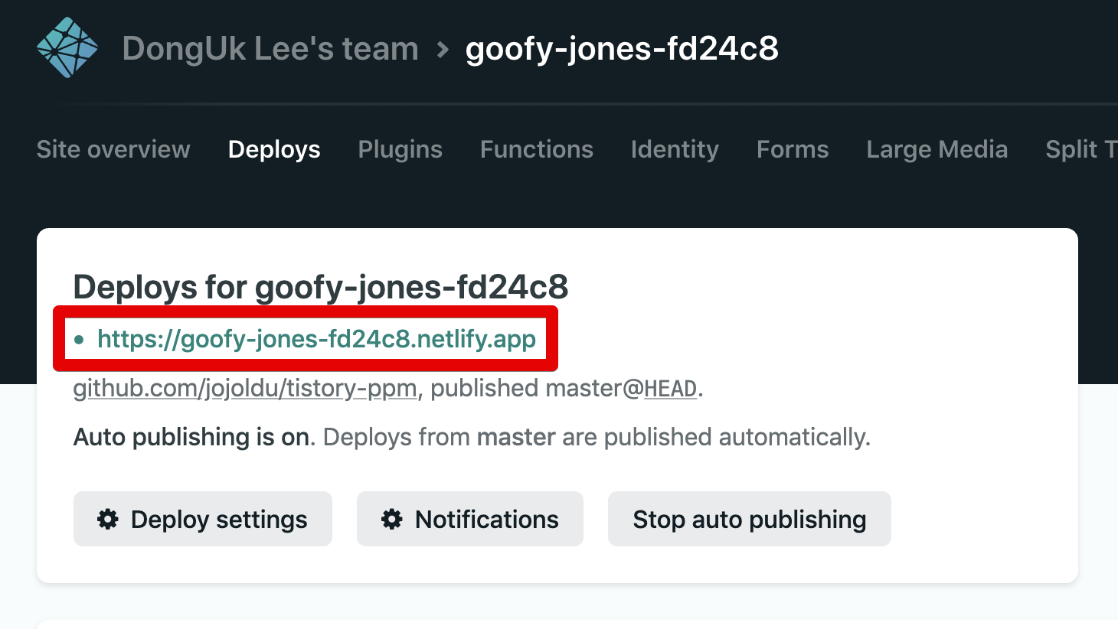Select goofy-jones-fd24c8 site breadcrumb
The image size is (1118, 629).
622,49
